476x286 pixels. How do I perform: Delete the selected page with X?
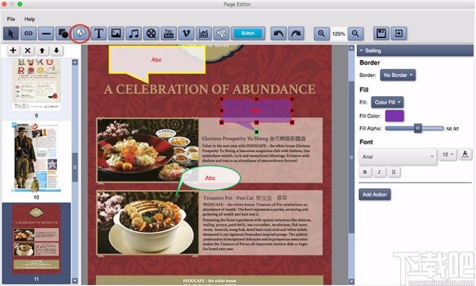(28, 50)
